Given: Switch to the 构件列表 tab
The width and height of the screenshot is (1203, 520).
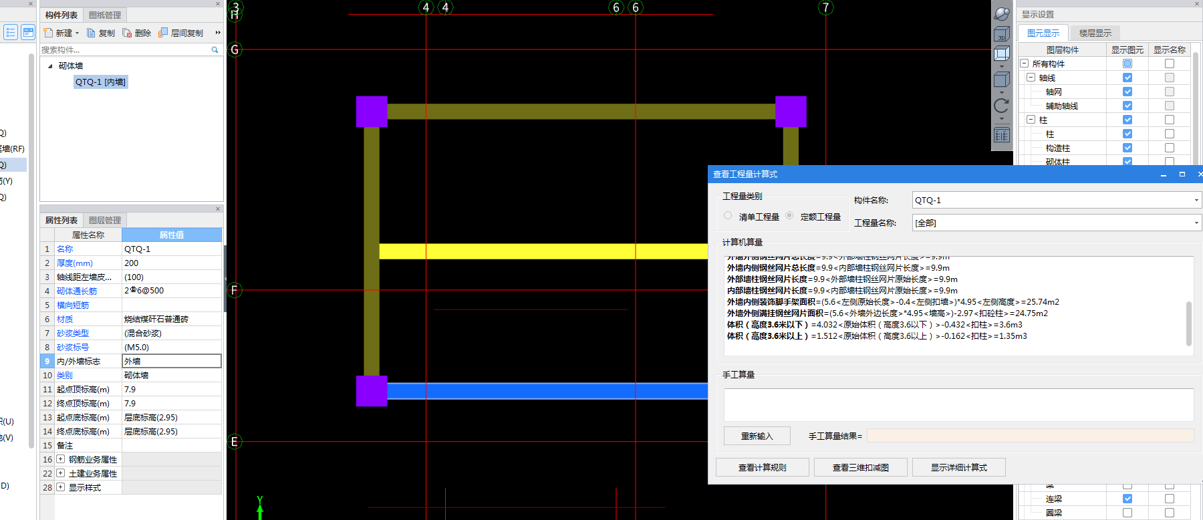Looking at the screenshot, I should tap(61, 15).
